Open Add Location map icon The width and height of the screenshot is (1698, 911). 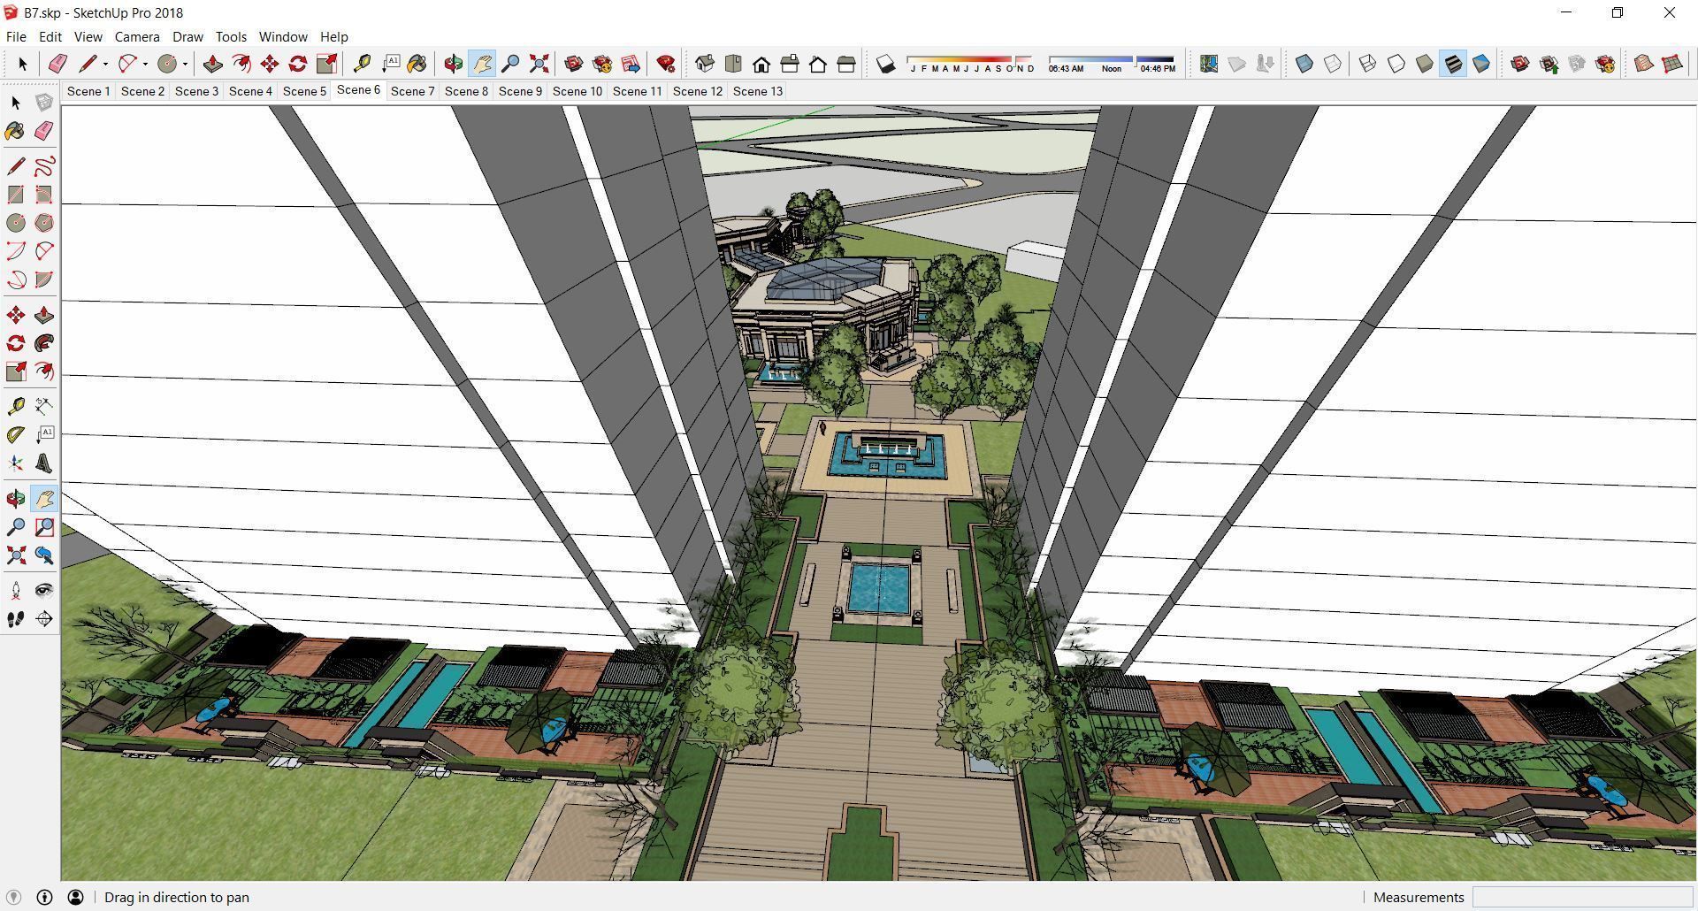pyautogui.click(x=1209, y=64)
